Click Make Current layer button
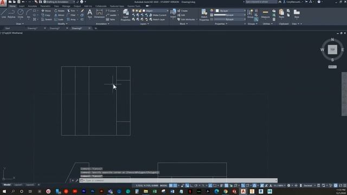This screenshot has height=195, width=347. [158, 15]
